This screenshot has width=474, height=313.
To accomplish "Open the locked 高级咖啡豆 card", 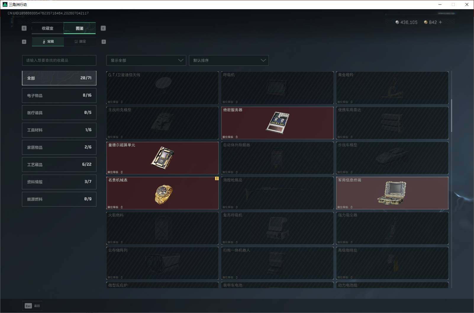I will (x=392, y=263).
